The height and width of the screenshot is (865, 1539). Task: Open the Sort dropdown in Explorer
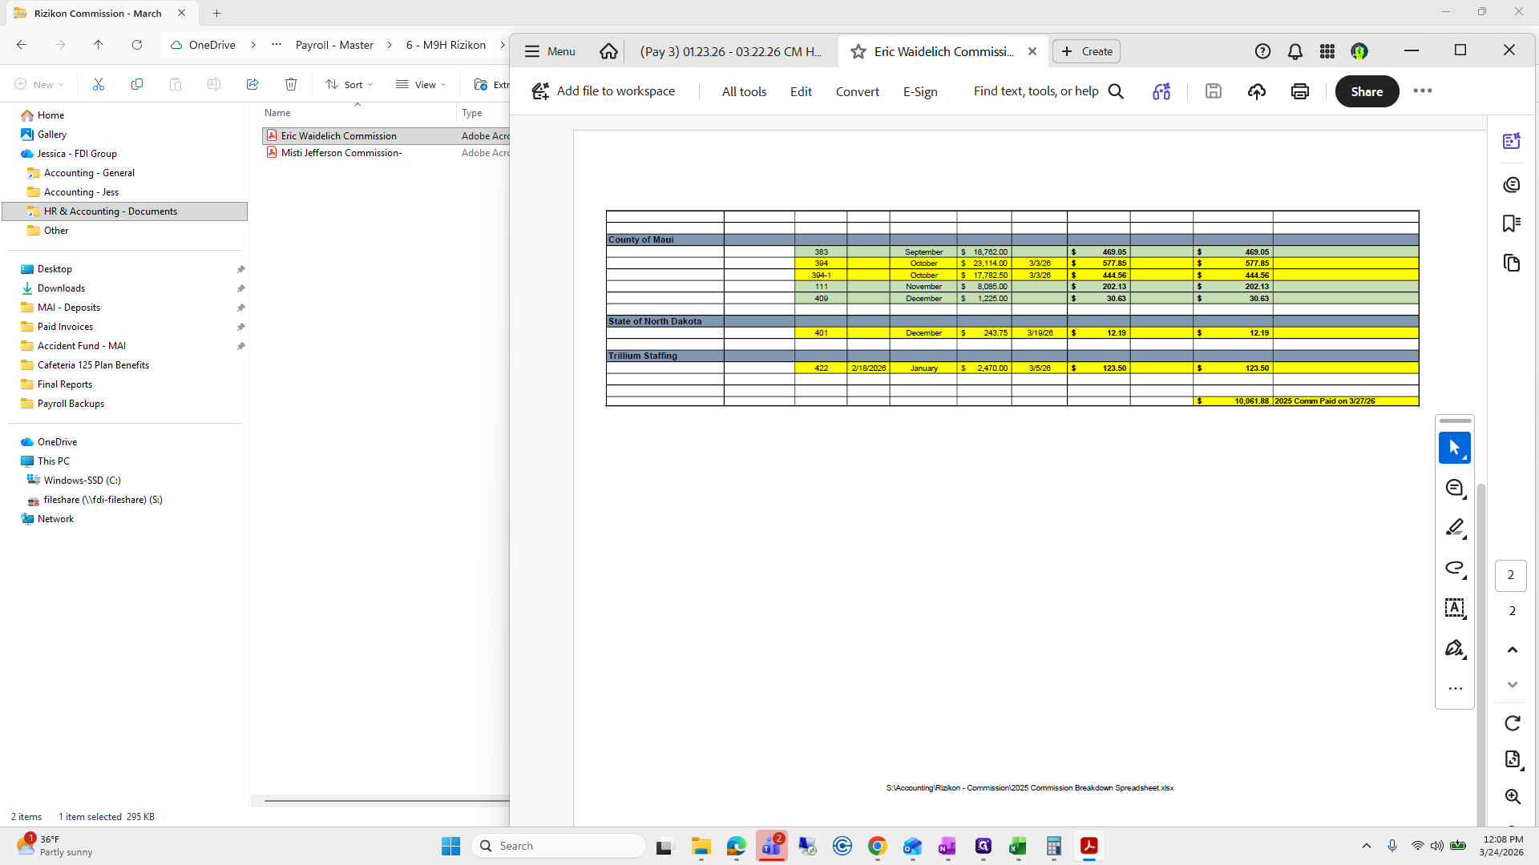[349, 84]
